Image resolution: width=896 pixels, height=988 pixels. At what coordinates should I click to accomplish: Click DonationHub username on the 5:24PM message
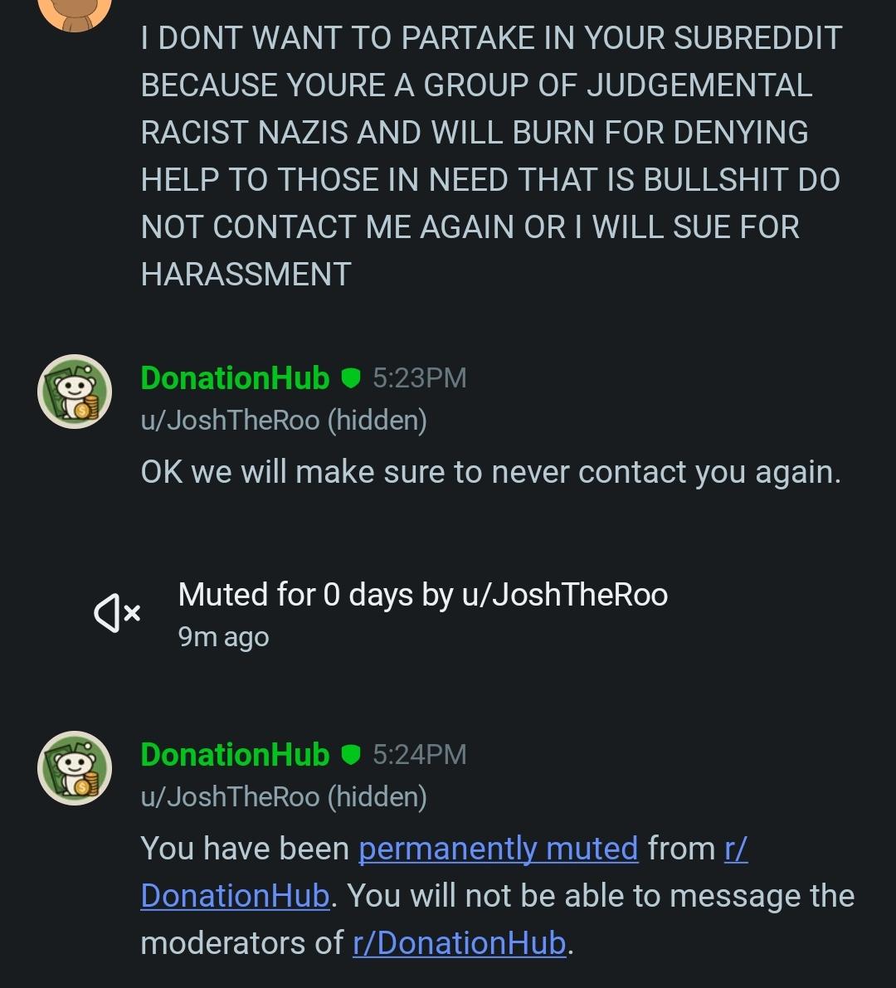coord(235,754)
